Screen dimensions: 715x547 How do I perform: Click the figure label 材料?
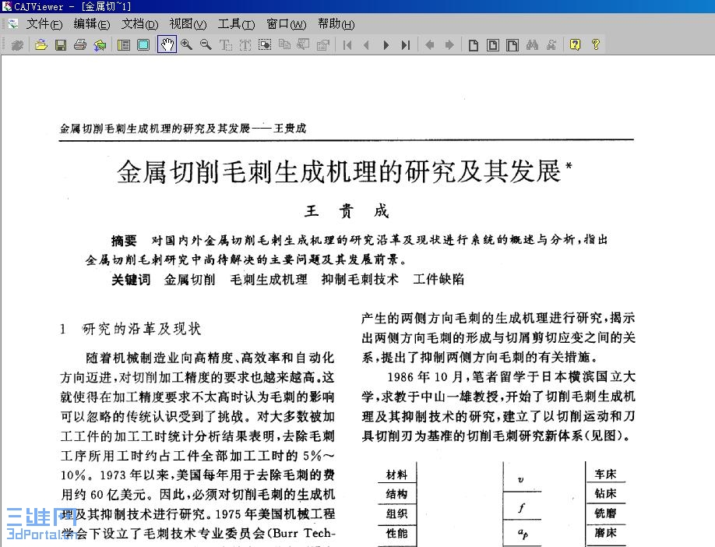click(396, 475)
